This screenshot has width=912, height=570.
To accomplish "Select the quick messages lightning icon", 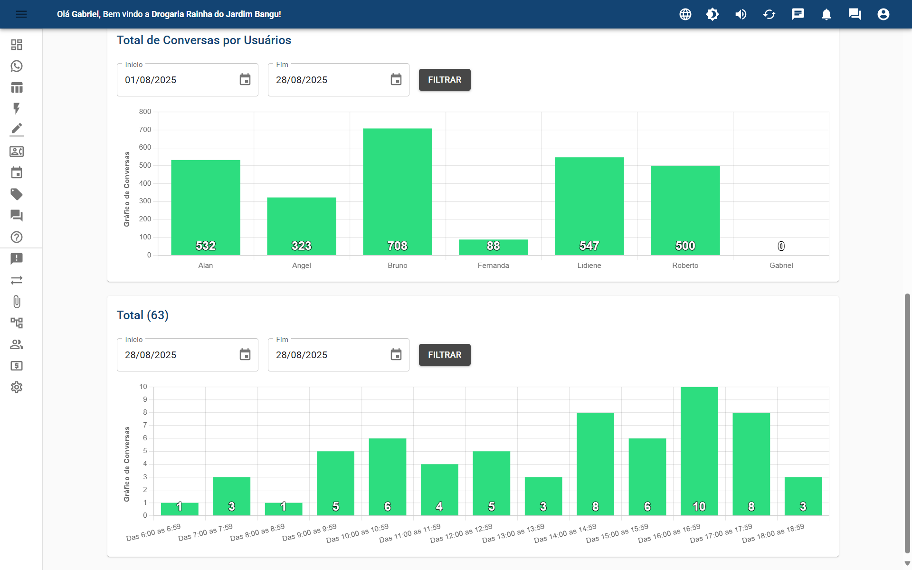I will [x=17, y=109].
